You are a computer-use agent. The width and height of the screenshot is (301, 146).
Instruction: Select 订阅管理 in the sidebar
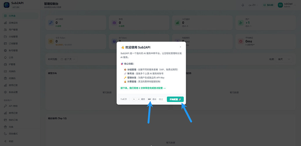point(20,43)
